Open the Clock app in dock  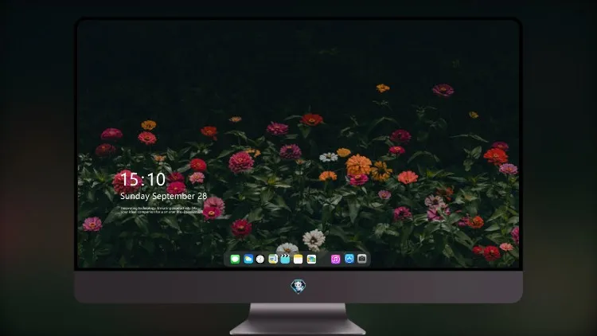tap(260, 259)
